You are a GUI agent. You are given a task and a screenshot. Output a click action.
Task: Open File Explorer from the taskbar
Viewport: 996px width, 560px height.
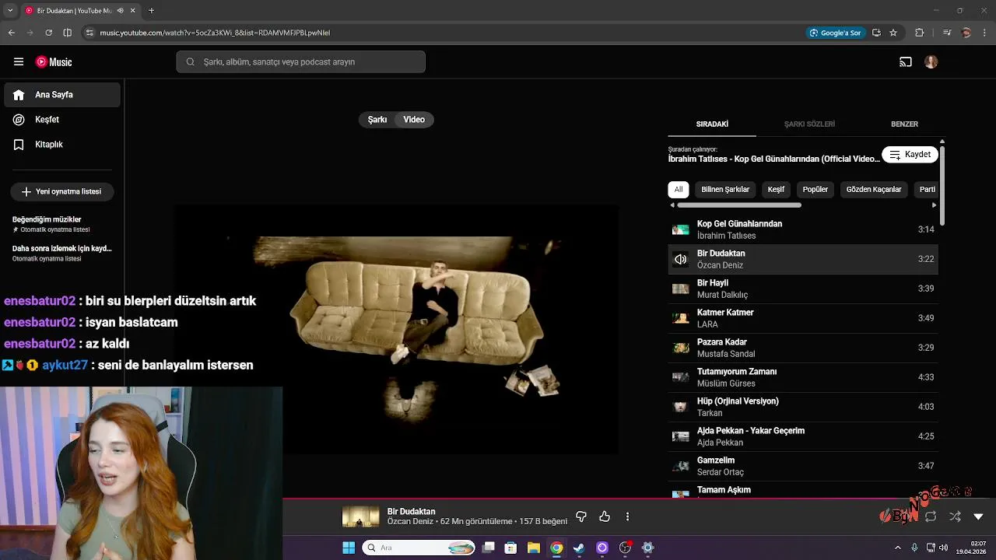click(x=534, y=548)
